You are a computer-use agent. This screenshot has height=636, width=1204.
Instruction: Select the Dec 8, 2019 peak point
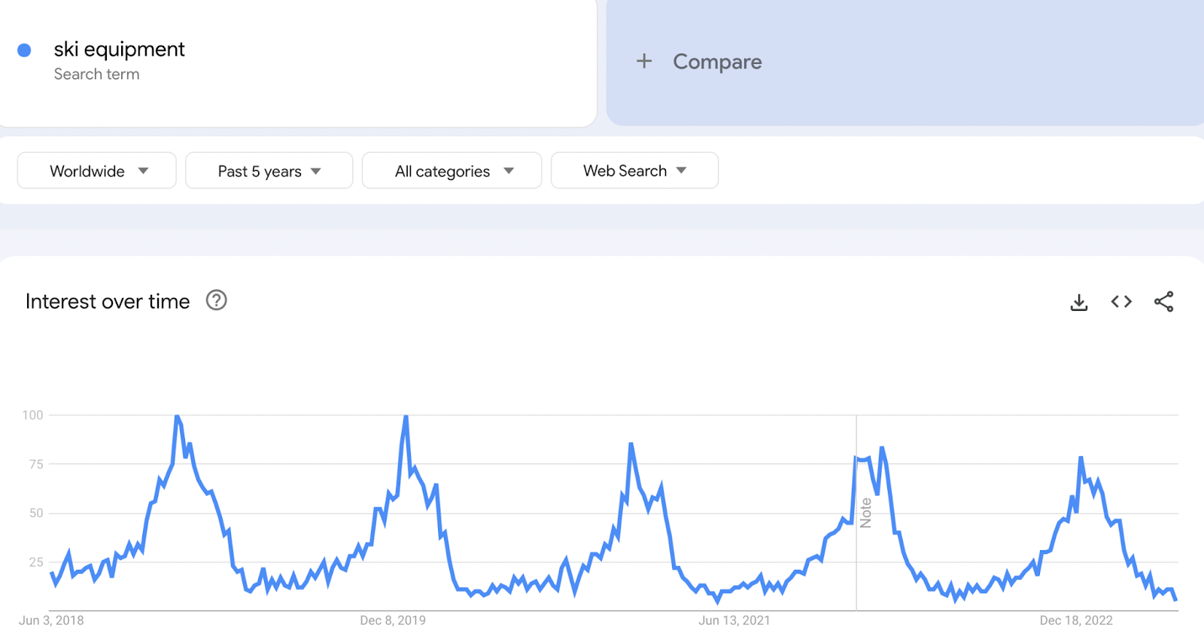406,415
